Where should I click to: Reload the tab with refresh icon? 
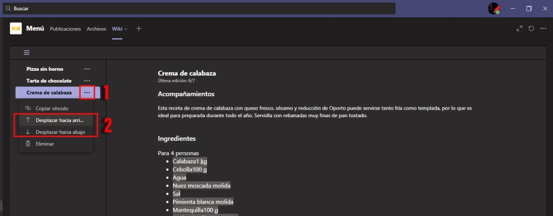point(531,29)
